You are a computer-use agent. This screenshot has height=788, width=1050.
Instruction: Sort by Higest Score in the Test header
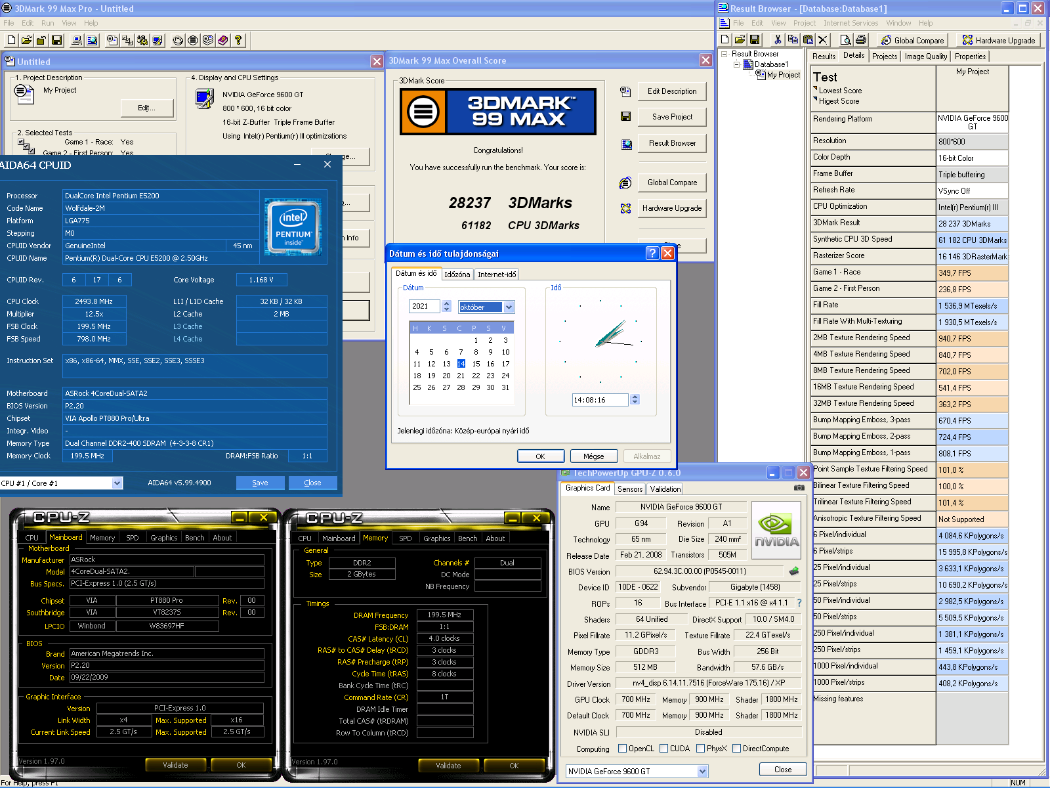click(838, 101)
